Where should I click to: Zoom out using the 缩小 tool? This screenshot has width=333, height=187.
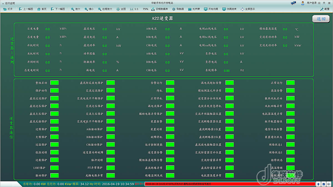tap(89, 9)
